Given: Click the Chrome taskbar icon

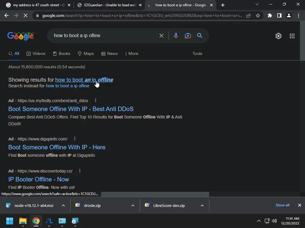Looking at the screenshot, I should tap(36, 221).
